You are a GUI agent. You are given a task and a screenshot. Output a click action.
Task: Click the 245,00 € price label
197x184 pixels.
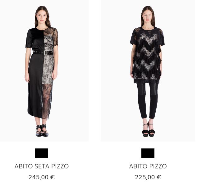tap(42, 177)
